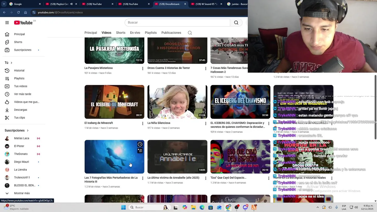Screen dimensions: 377x212
Task: Open Discord from the taskbar
Action: [x=245, y=207]
